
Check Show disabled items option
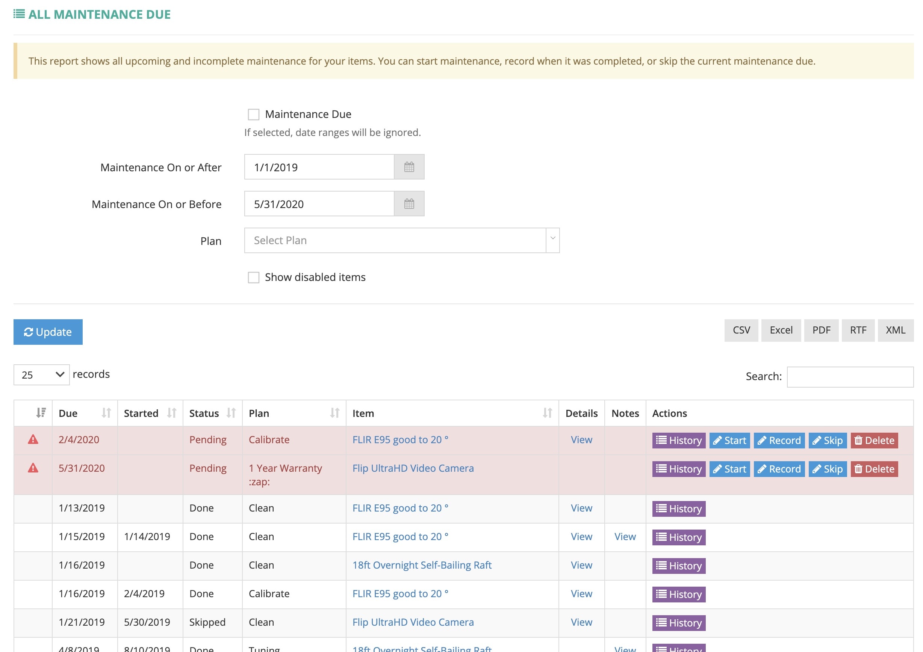(x=254, y=278)
